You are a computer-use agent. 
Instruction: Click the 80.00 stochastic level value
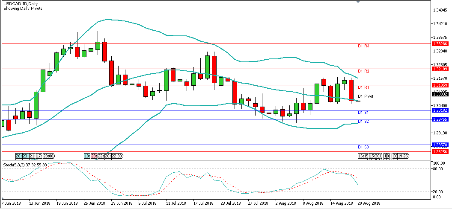[437, 169]
